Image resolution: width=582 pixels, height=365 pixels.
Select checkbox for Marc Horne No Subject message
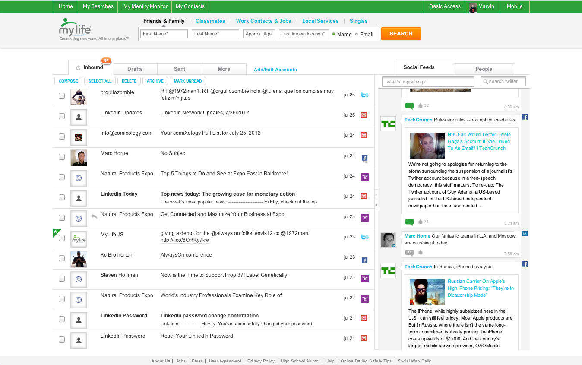[x=62, y=157]
